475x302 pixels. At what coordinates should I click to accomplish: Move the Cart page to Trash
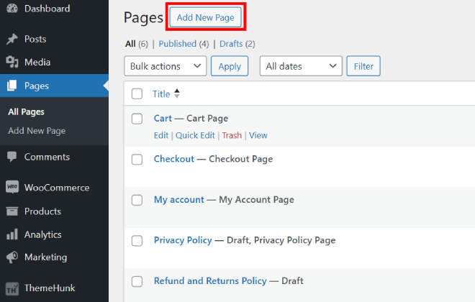[232, 135]
